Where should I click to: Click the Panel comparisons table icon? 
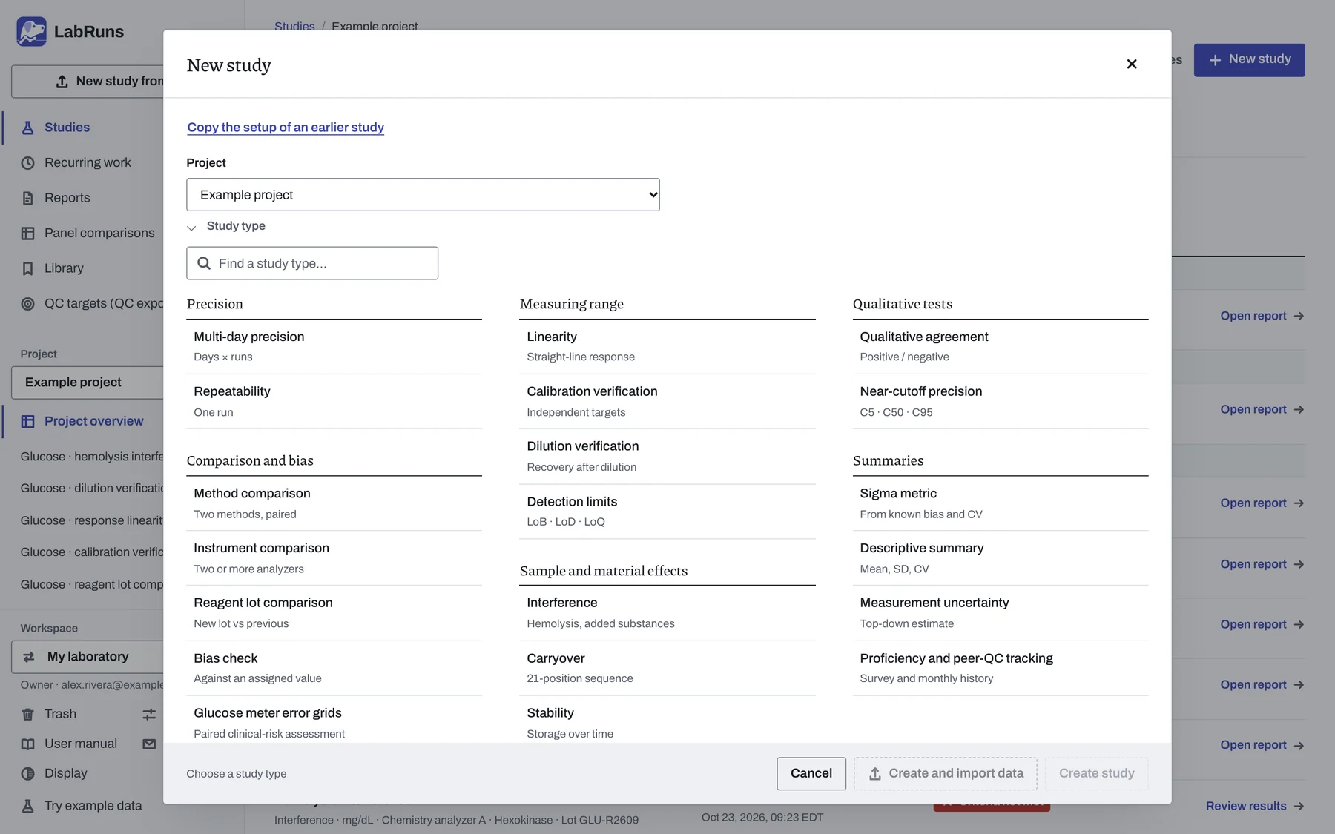[x=27, y=234]
